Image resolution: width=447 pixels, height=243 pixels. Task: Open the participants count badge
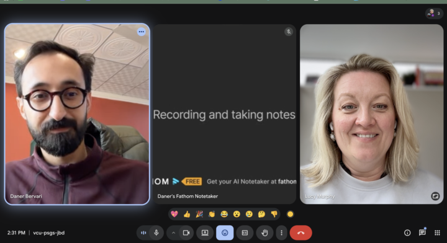[x=434, y=14]
